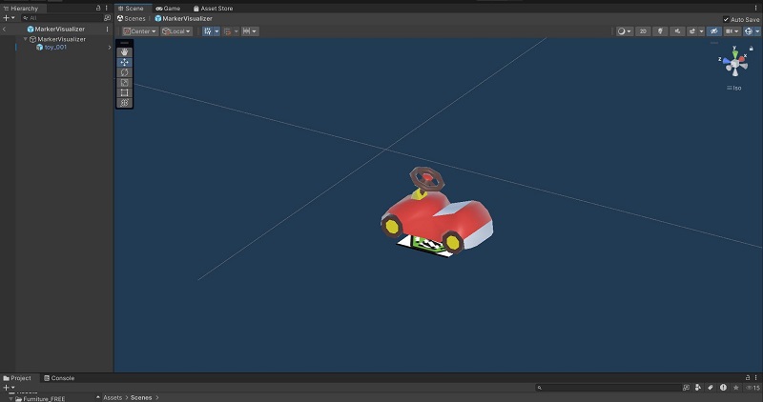Switch to the Game tab
The width and height of the screenshot is (763, 402).
[x=167, y=8]
